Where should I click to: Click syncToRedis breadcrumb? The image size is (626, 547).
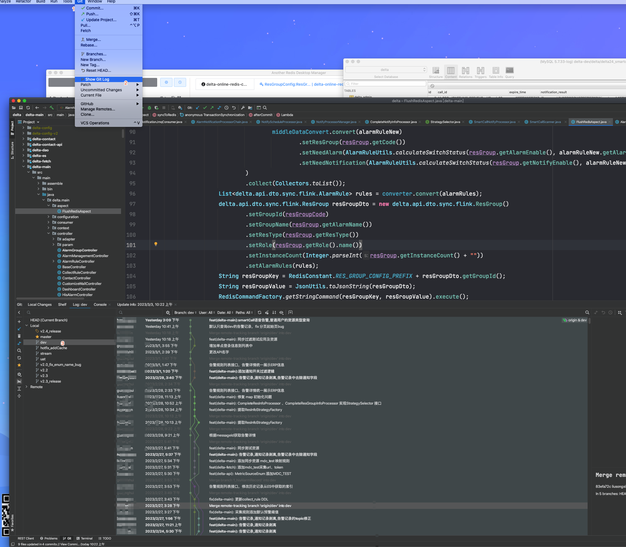tap(164, 115)
